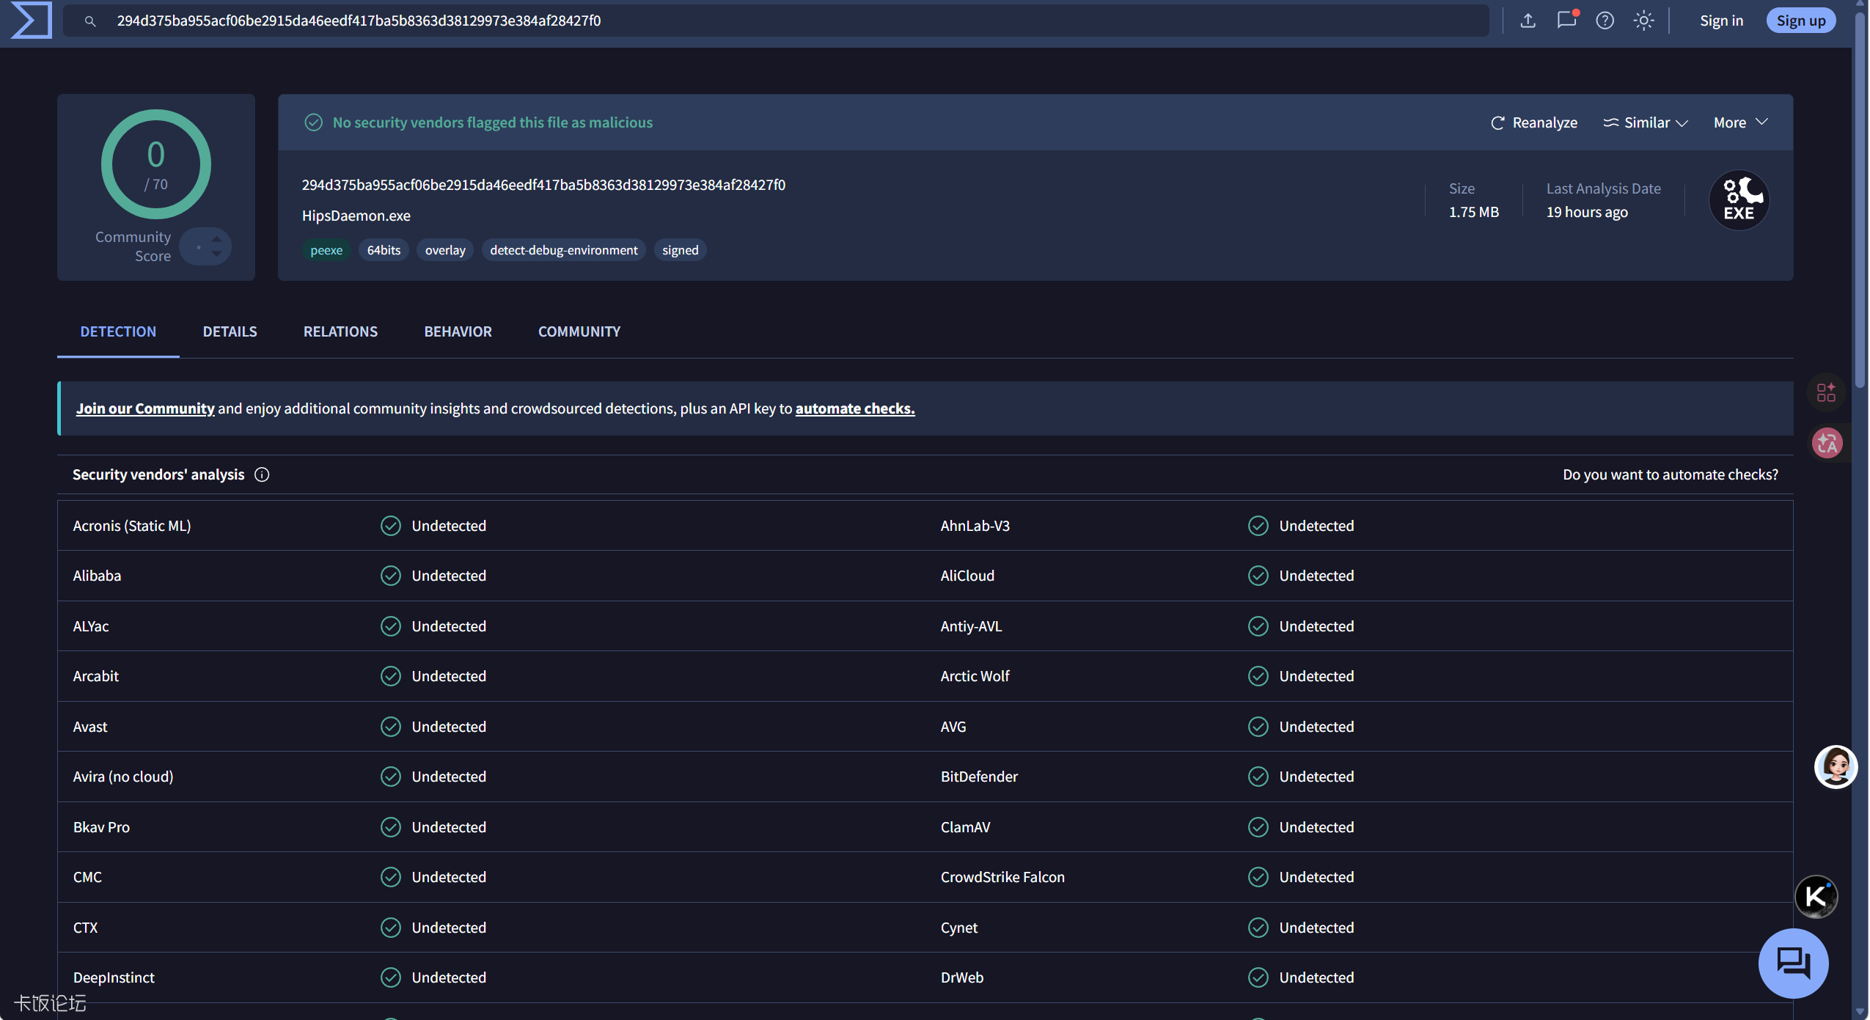Click the Sign in link
This screenshot has width=1870, height=1020.
coord(1721,21)
